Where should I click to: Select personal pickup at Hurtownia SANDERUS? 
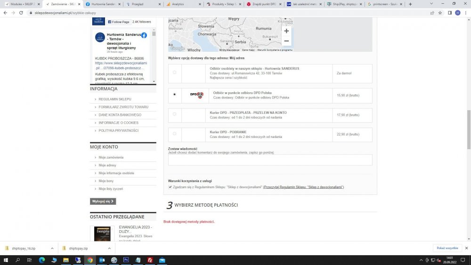[x=175, y=72]
